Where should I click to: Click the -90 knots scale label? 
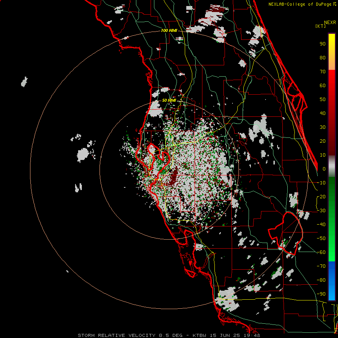pyautogui.click(x=321, y=294)
